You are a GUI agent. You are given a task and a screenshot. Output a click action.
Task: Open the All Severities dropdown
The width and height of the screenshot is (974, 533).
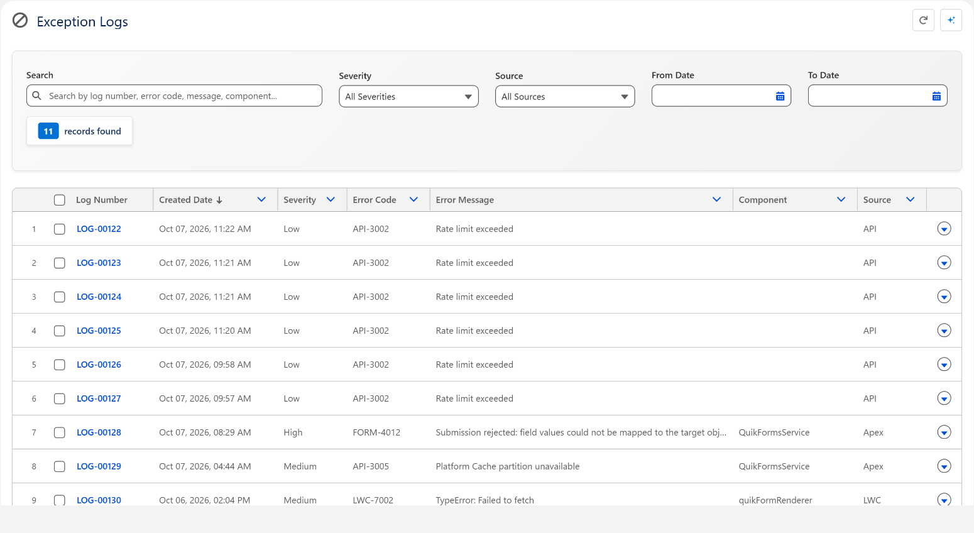[x=408, y=96]
